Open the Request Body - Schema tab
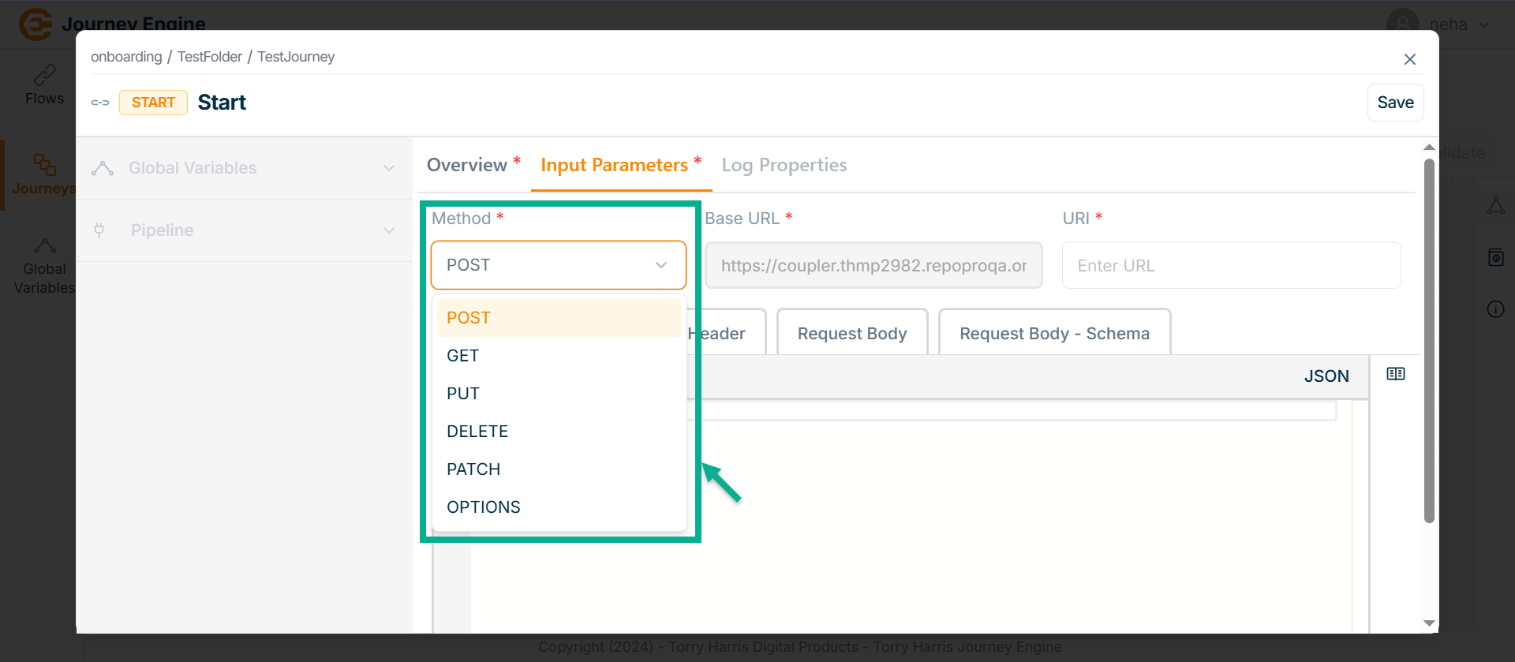Viewport: 1515px width, 662px height. [1053, 334]
